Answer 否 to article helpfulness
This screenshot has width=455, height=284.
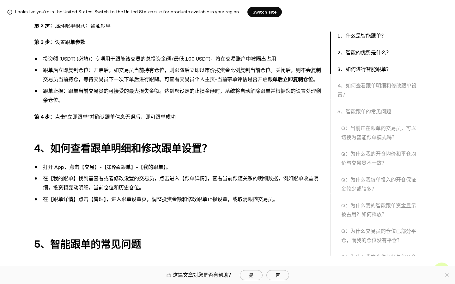278,275
